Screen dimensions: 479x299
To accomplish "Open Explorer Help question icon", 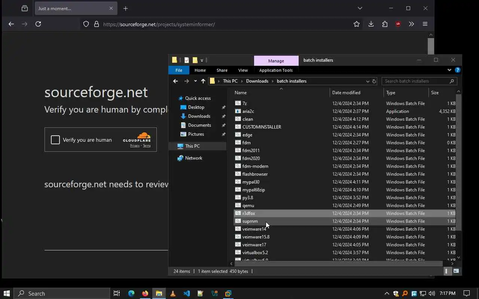I will (x=457, y=70).
